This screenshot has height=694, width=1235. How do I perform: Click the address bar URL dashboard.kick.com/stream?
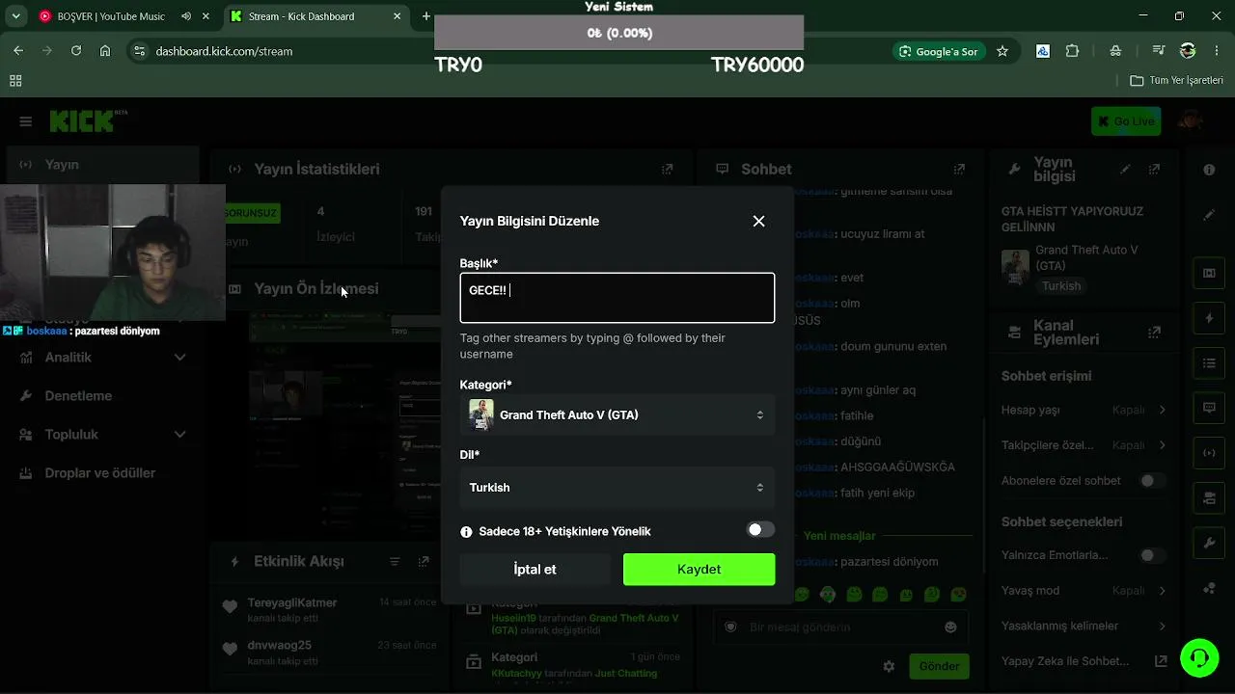click(224, 51)
